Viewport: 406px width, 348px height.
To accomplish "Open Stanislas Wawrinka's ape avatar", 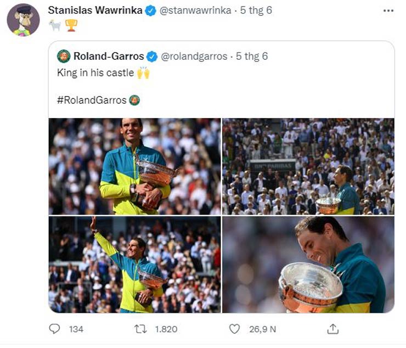I will [x=23, y=20].
